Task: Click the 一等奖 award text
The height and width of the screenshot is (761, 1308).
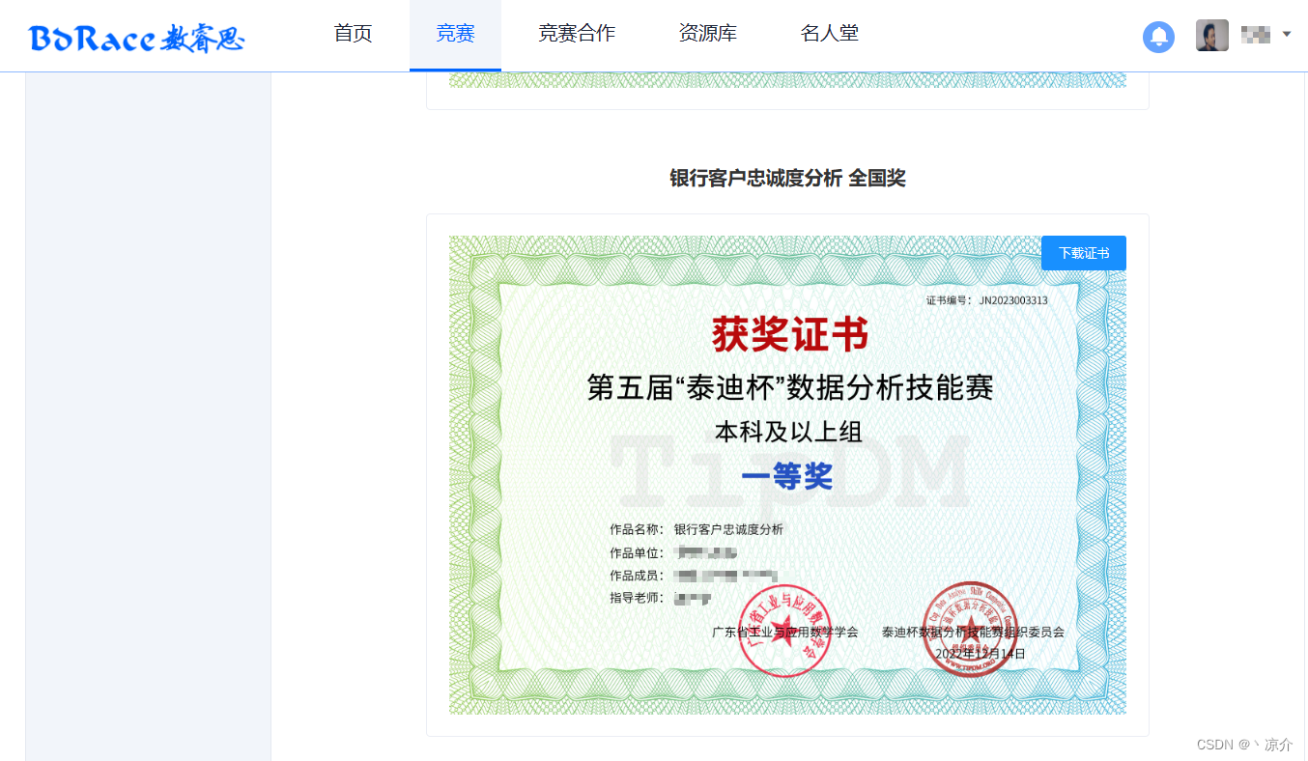Action: click(787, 475)
